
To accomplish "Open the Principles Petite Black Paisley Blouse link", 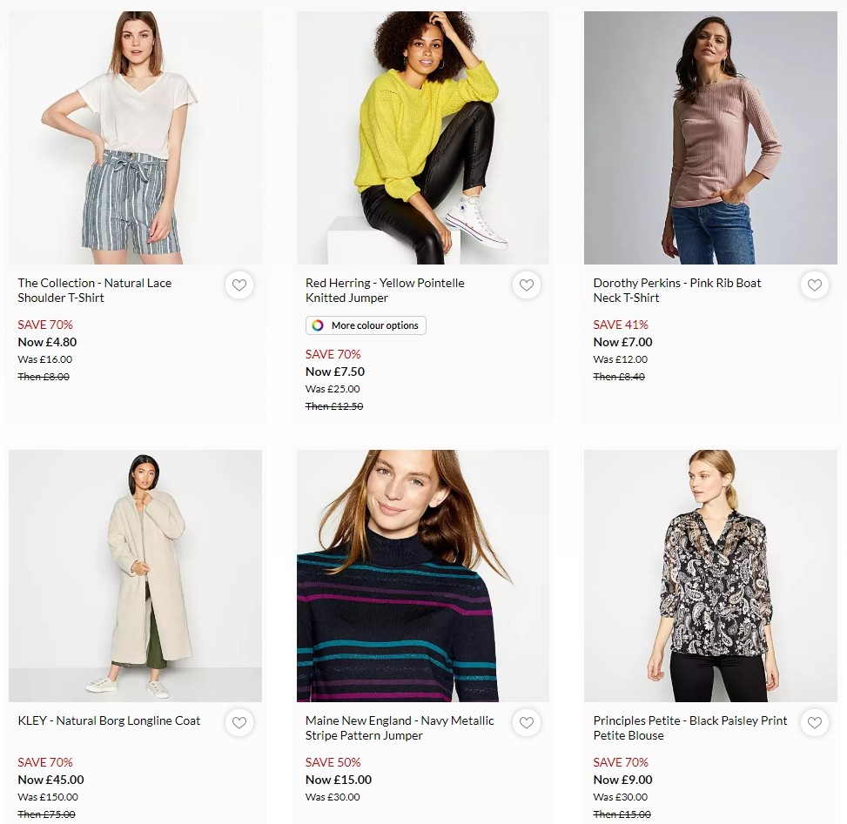I will point(690,727).
